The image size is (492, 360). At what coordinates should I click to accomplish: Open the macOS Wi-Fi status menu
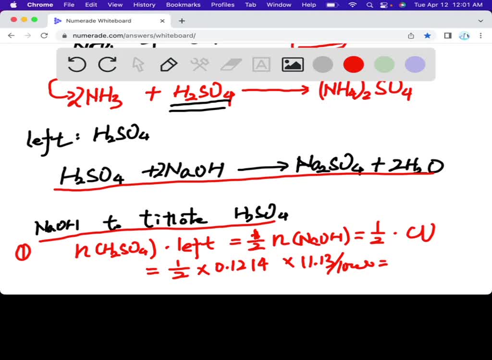[353, 5]
